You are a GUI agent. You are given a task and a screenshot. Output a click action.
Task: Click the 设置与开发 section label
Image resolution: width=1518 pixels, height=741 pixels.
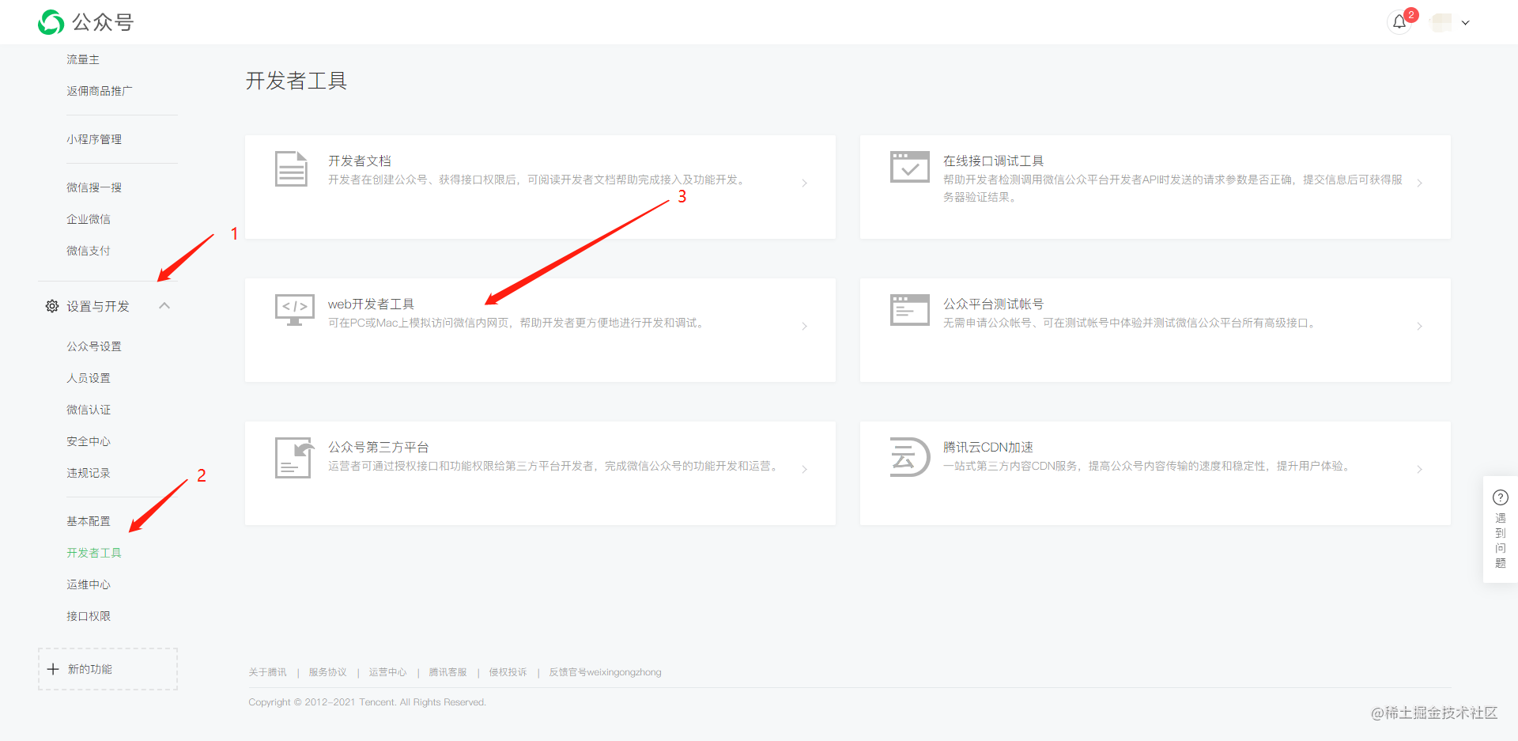coord(98,306)
